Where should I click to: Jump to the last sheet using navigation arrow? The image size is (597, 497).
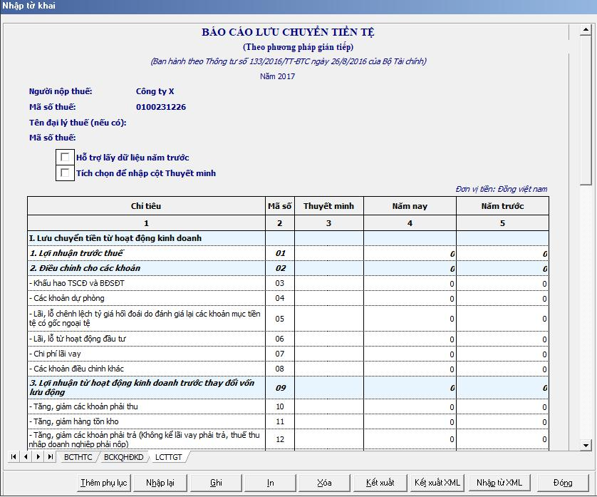tap(51, 456)
